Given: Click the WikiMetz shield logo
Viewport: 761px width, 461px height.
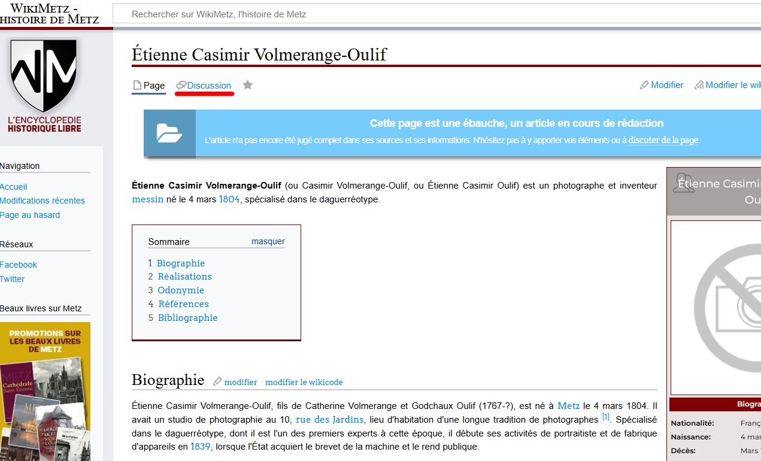Looking at the screenshot, I should pos(44,75).
